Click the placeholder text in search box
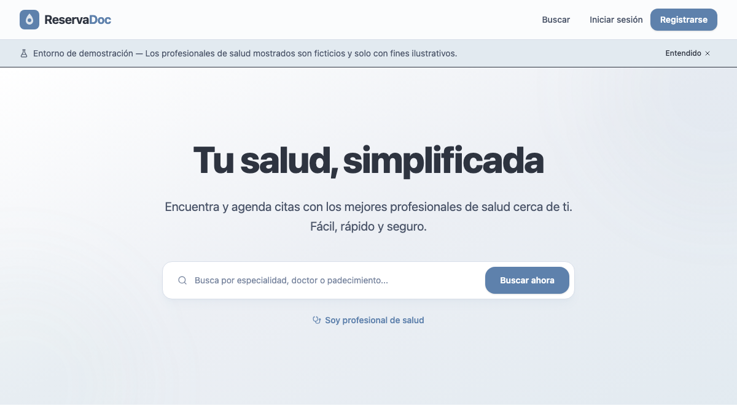The image size is (737, 414). (291, 280)
